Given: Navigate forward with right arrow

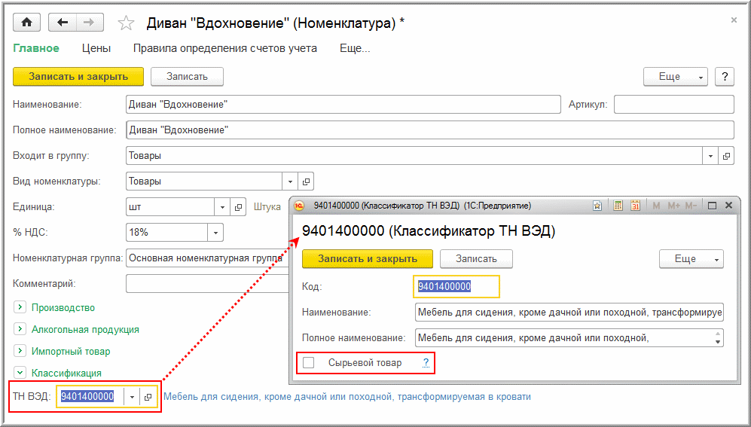Looking at the screenshot, I should 90,23.
